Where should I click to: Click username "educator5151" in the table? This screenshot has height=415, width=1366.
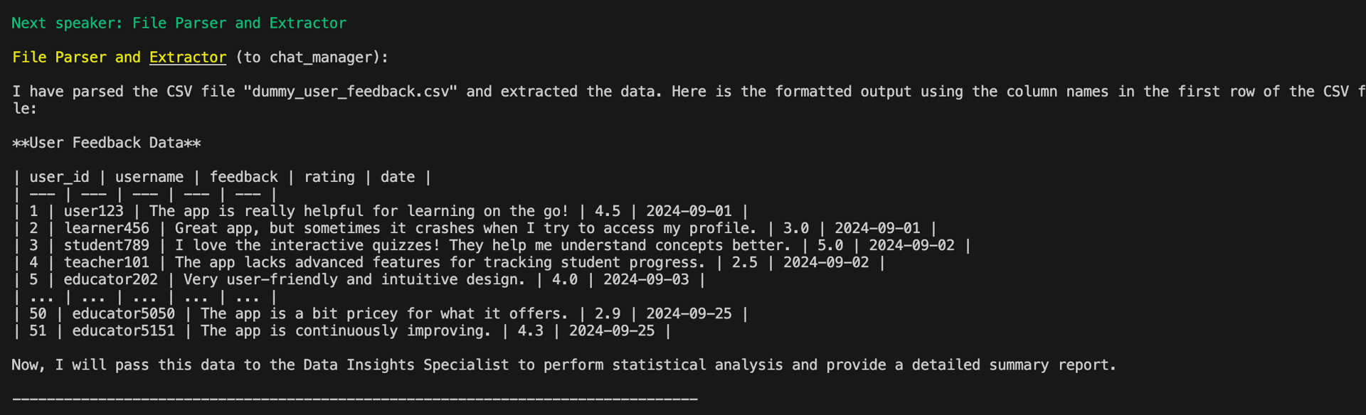[123, 330]
